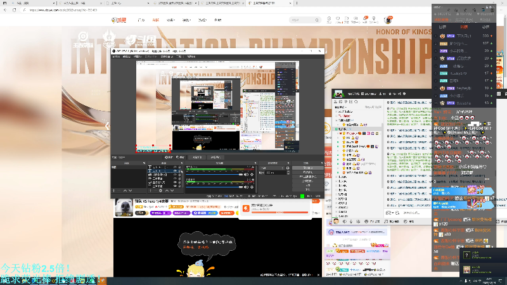Screen dimensions: 507x285
Task: Mute the upper OBS mixer channel speaker
Action: click(x=246, y=175)
